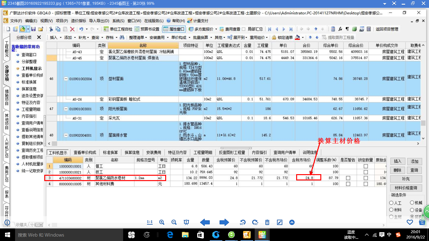Click the red X delete toolbar icon
Screen dimensions: 429x241
[72, 29]
